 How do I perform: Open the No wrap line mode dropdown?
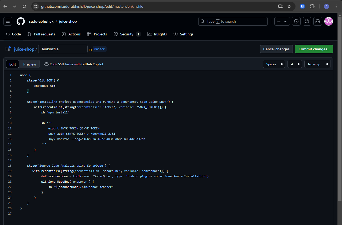[x=317, y=64]
